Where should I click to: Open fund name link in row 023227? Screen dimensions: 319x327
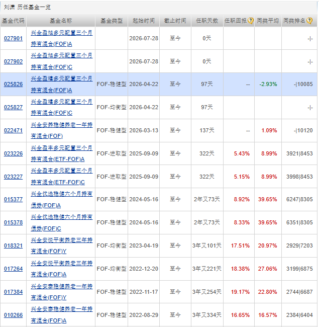pyautogui.click(x=62, y=177)
